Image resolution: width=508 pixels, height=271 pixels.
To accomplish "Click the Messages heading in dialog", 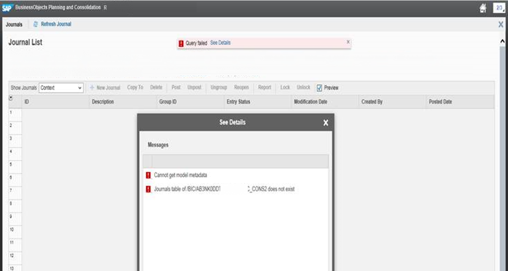I will 158,145.
